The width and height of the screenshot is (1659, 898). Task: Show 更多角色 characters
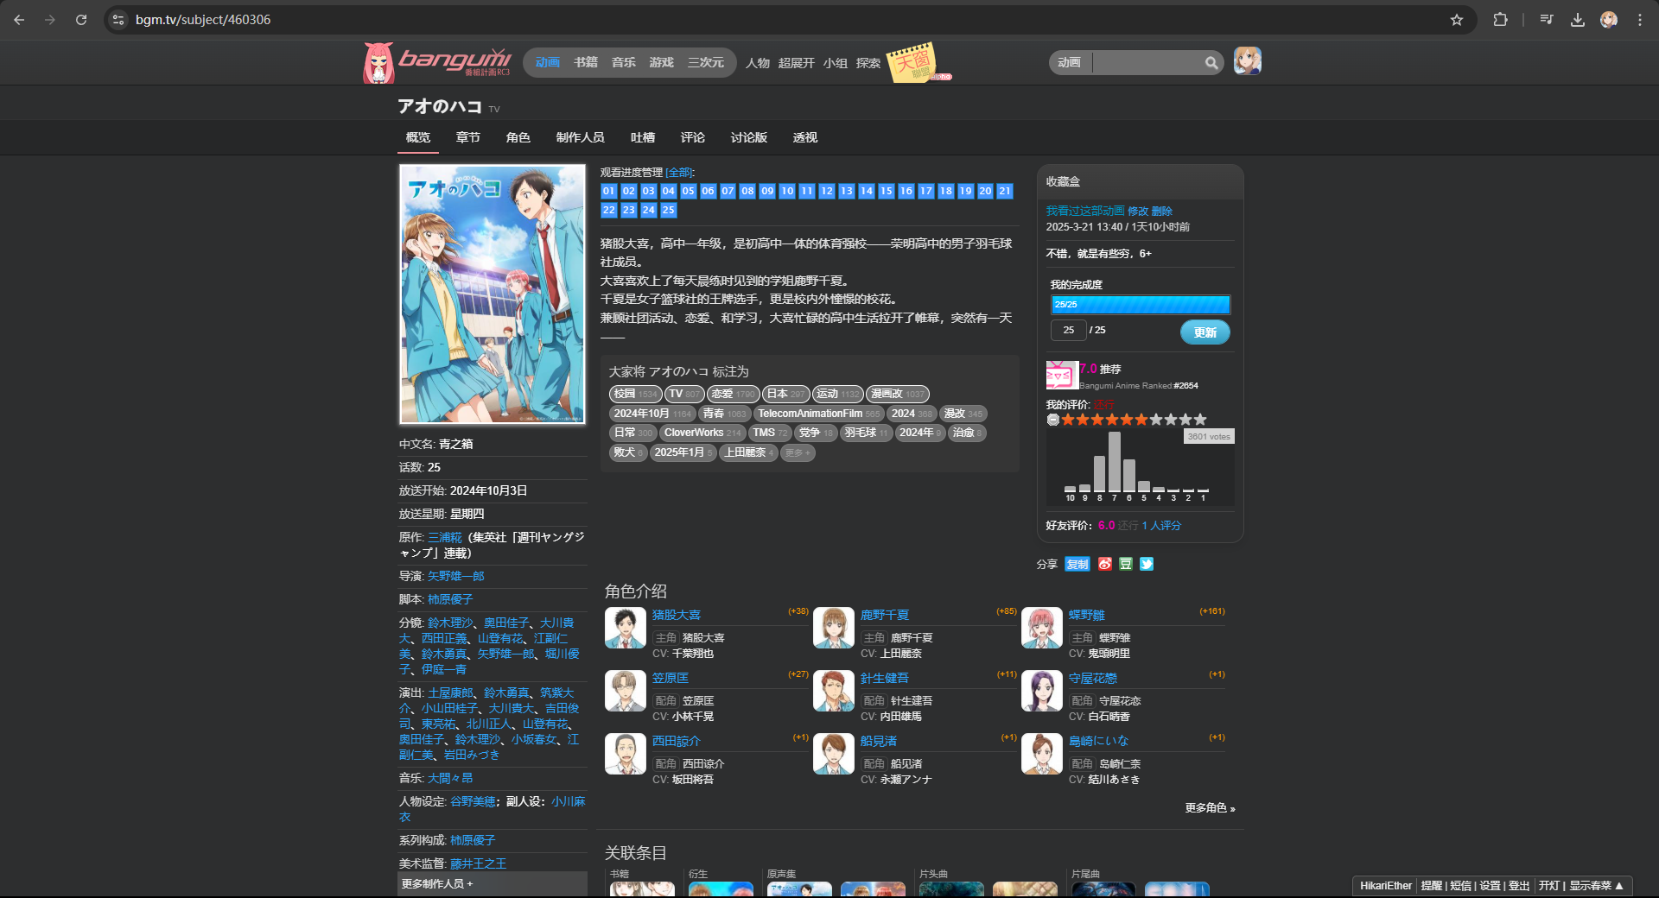1210,808
